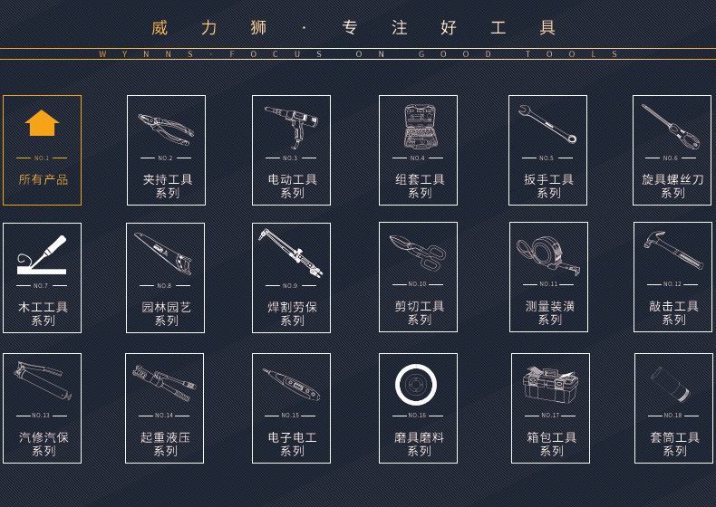The image size is (716, 507).
Task: Select the pliers icon in 夹持工具系列
Action: (166, 129)
